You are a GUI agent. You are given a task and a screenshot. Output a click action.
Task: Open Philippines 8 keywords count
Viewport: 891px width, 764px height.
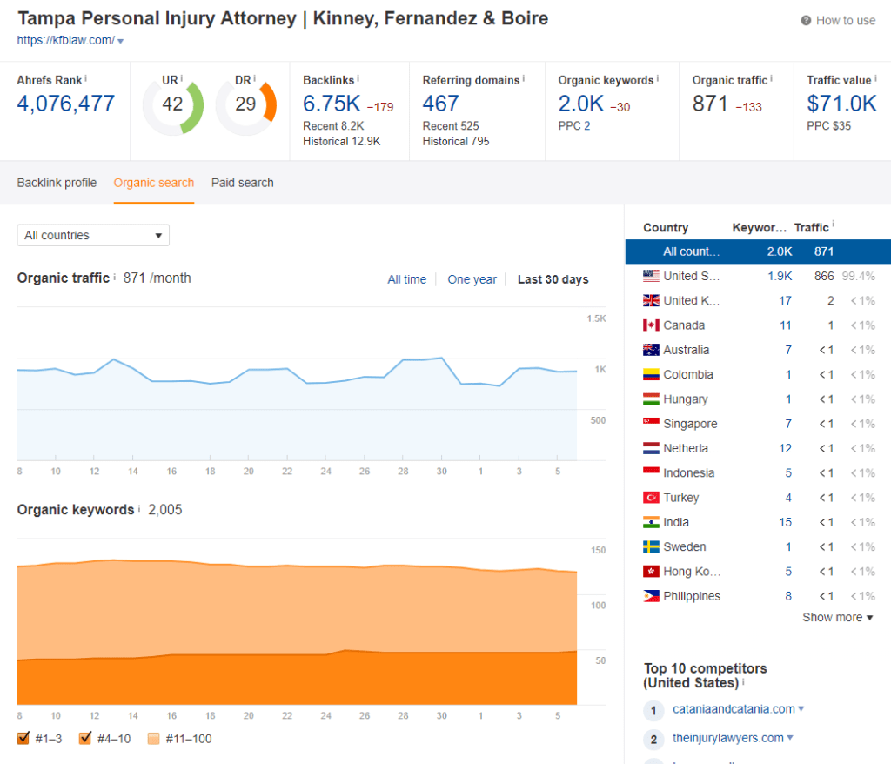tap(788, 596)
